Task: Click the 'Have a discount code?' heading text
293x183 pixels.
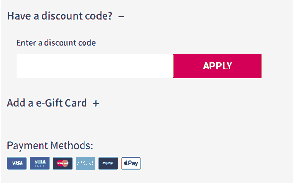Action: point(60,16)
